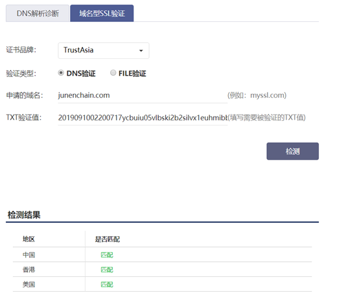Screen dimensions: 359x306
Task: Focus the 申请的域名 input field
Action: tap(143, 95)
